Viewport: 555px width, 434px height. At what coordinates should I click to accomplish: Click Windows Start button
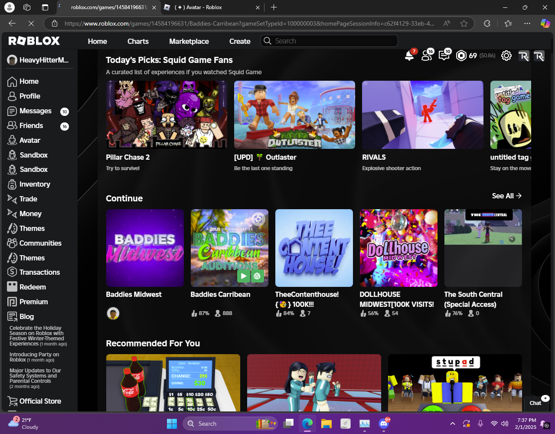pos(172,424)
